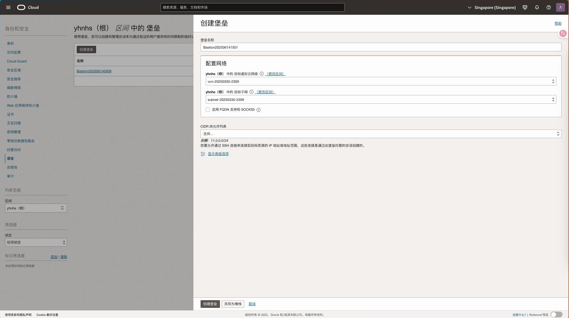Screen dimensions: 569x318
Task: Open Web 应用程序防火墙 in the sidebar
Action: point(23,106)
